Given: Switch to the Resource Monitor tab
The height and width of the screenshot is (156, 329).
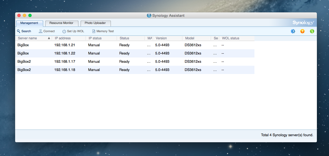Looking at the screenshot, I should pyautogui.click(x=61, y=23).
